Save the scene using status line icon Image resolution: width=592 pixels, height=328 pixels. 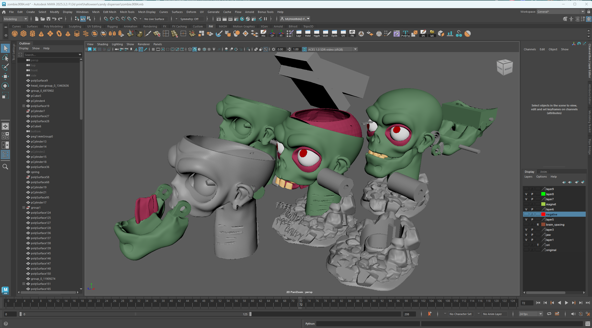(48, 19)
